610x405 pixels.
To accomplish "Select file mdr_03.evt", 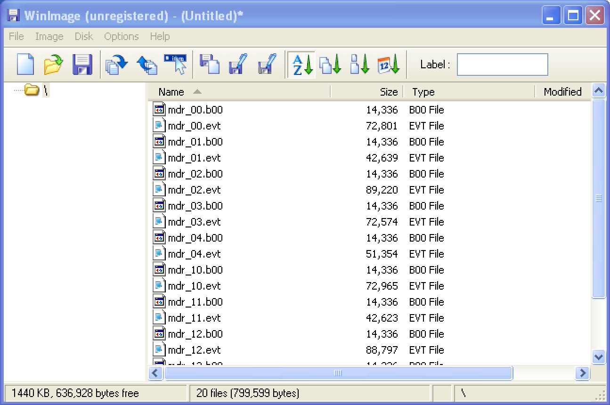I will coord(194,222).
